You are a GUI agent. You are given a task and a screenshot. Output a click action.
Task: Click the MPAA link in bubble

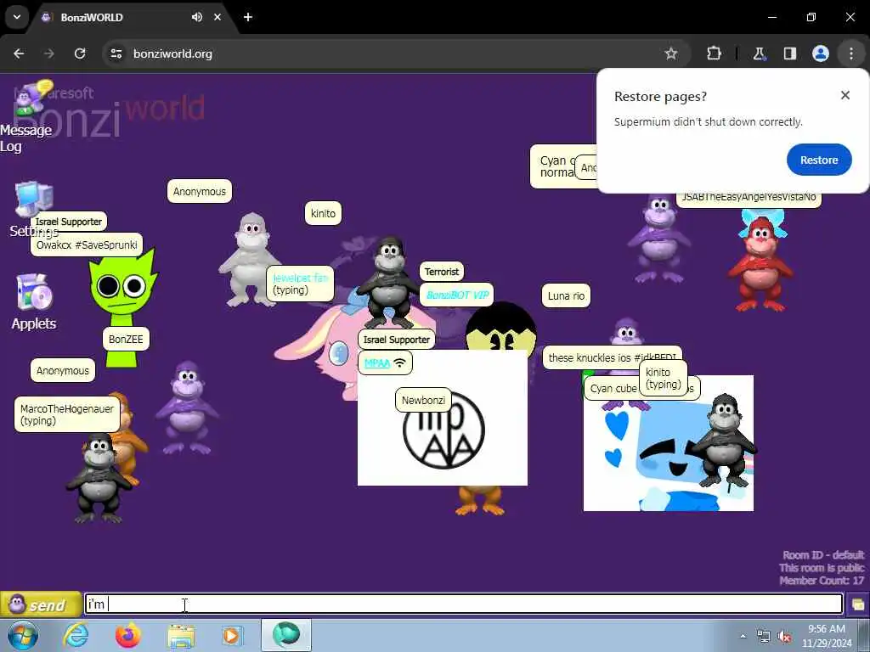pyautogui.click(x=377, y=363)
